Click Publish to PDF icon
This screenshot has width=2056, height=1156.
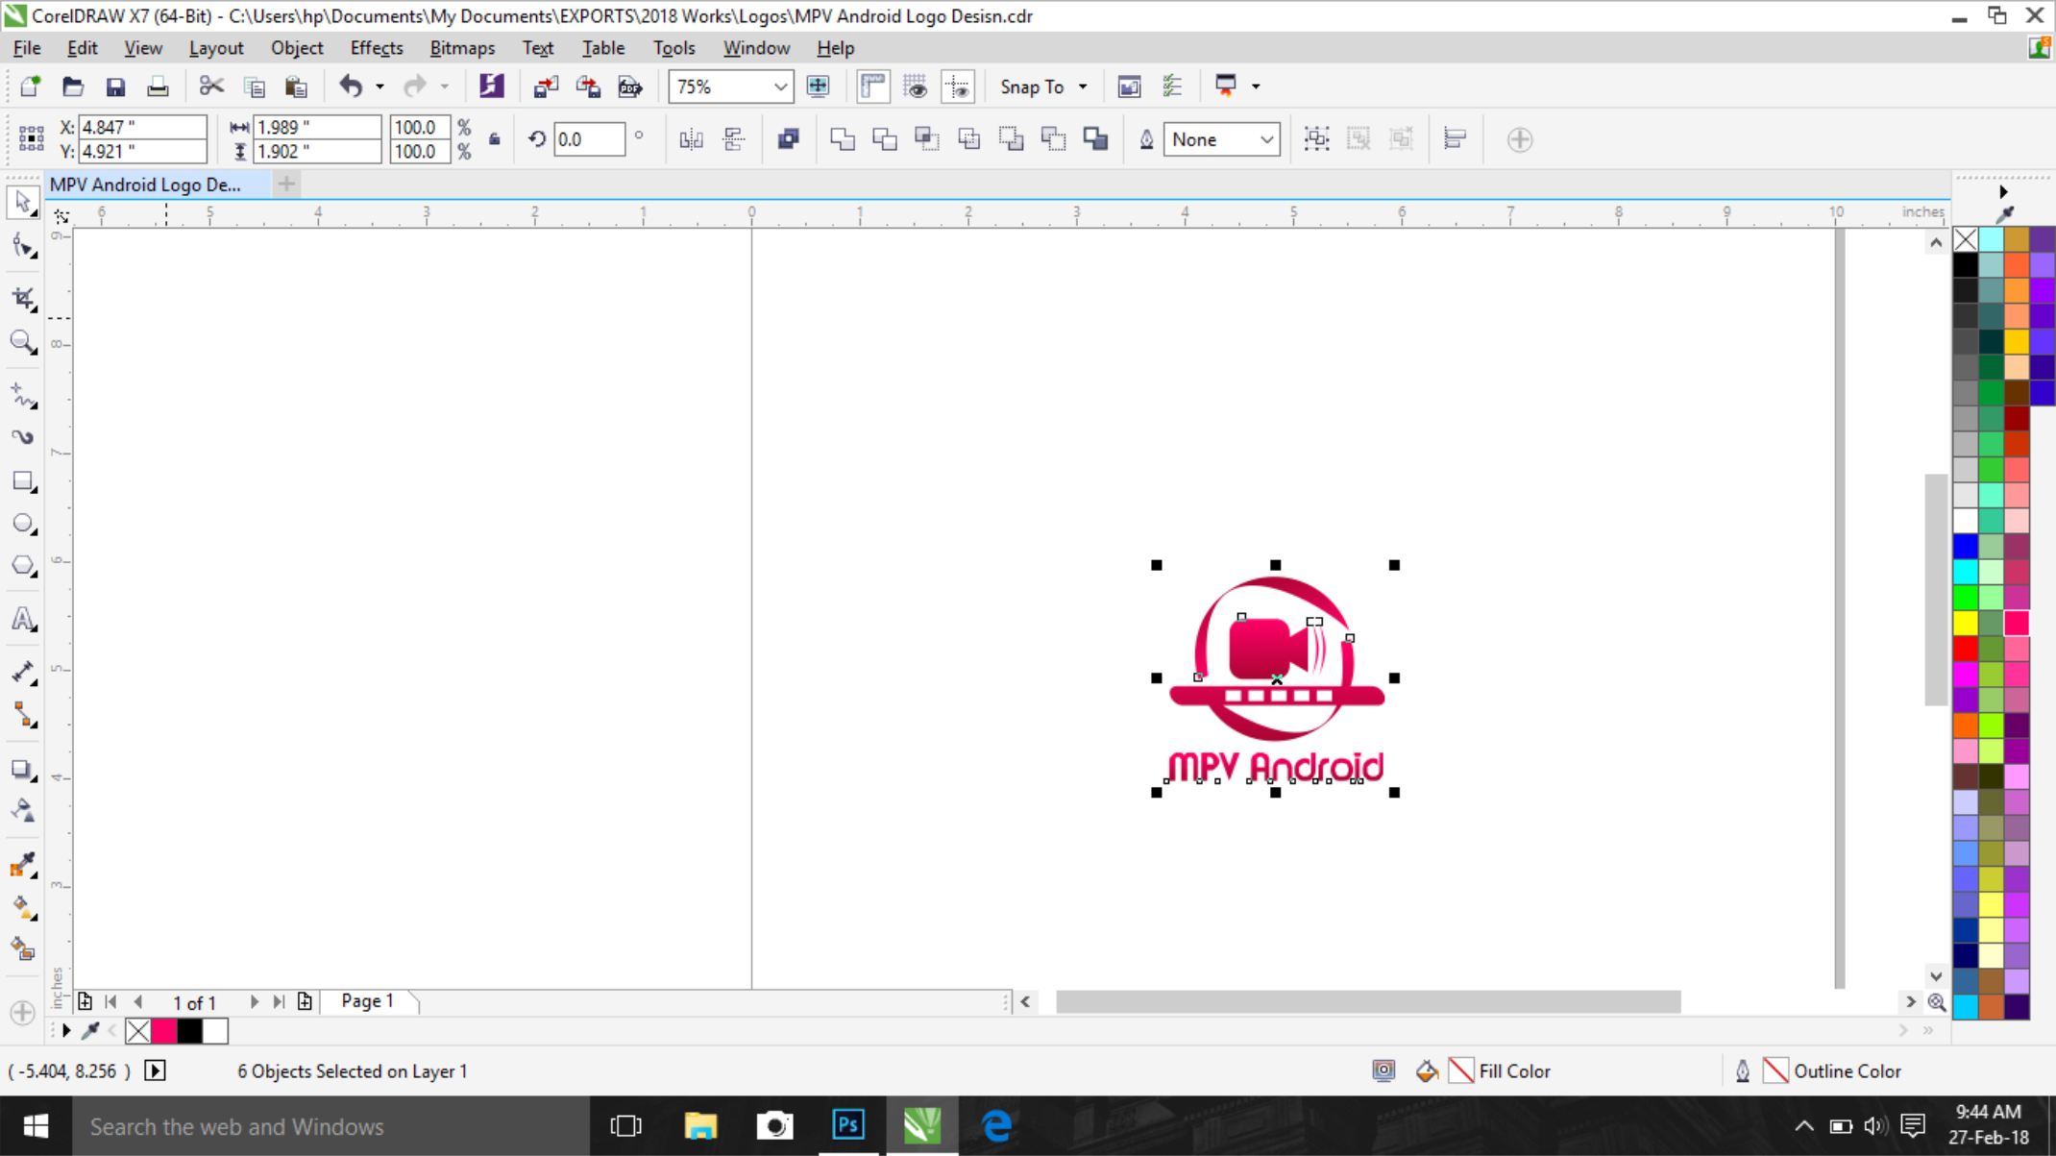(630, 86)
